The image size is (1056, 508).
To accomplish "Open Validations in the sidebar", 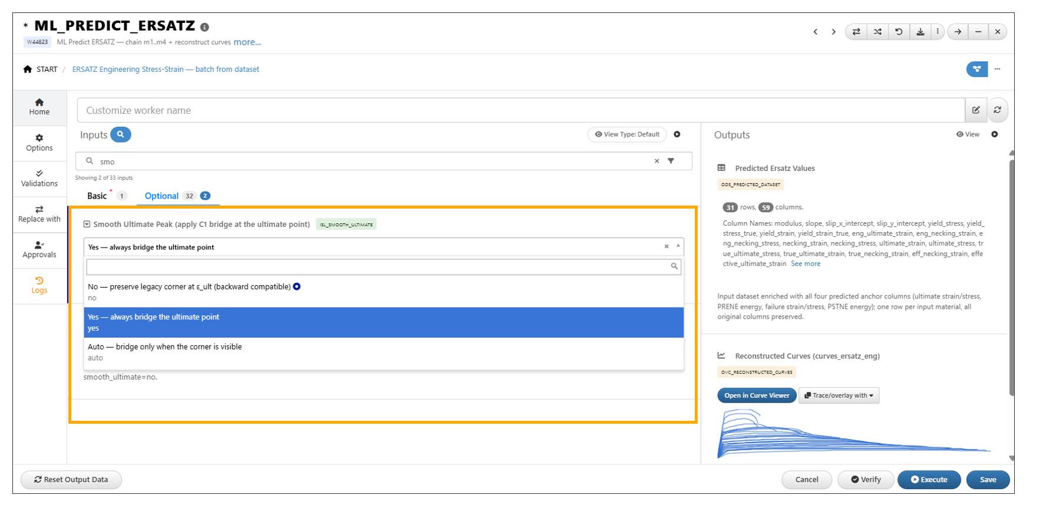I will pyautogui.click(x=39, y=179).
